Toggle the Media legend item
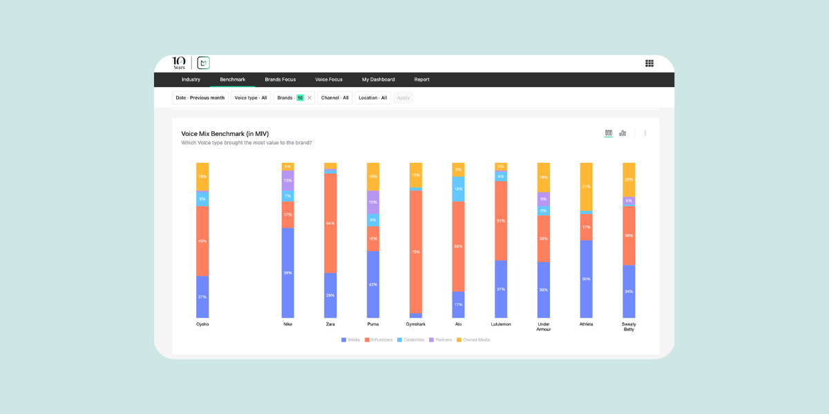Image resolution: width=829 pixels, height=414 pixels. [x=351, y=339]
